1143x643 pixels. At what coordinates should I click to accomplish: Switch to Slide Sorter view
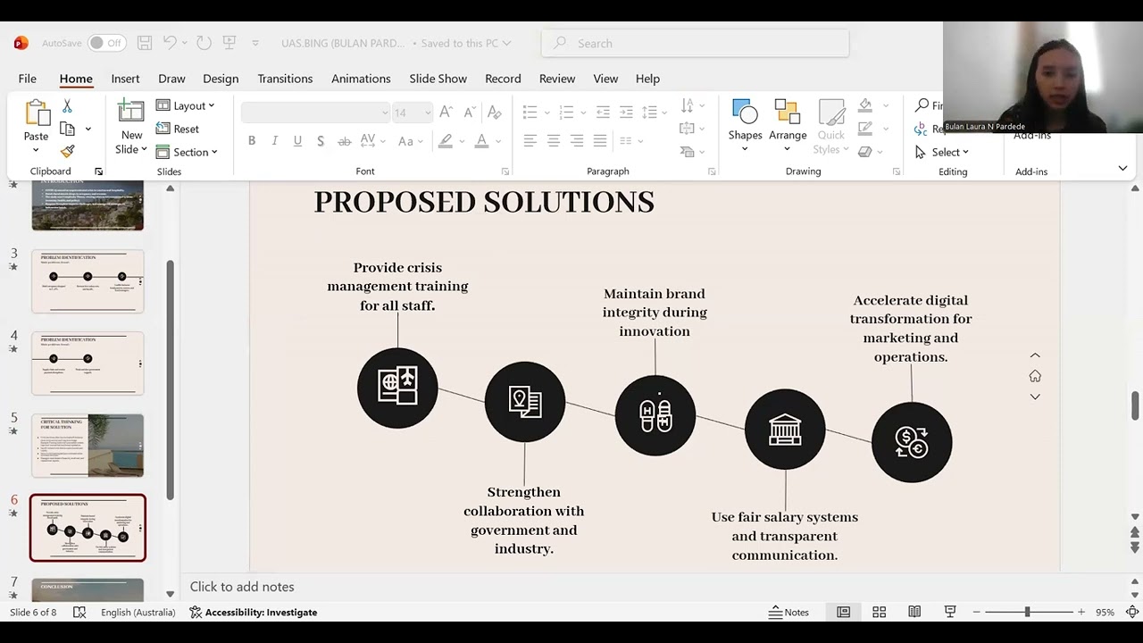click(x=879, y=613)
